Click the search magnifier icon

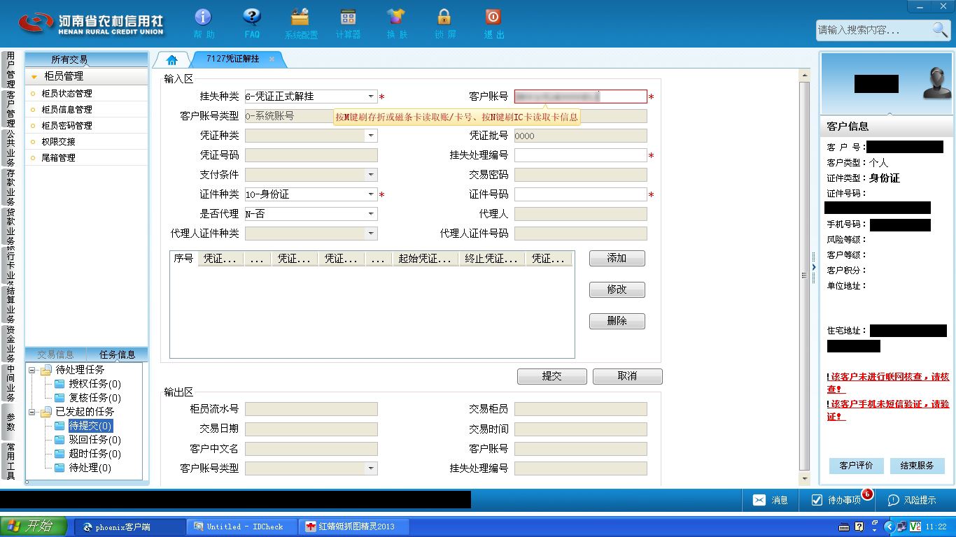pos(940,29)
